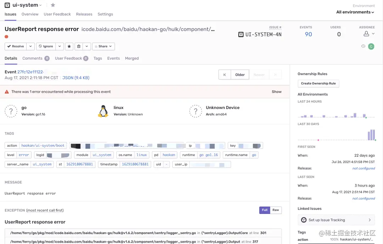Click the runtime go go1.16 tag

pyautogui.click(x=209, y=155)
